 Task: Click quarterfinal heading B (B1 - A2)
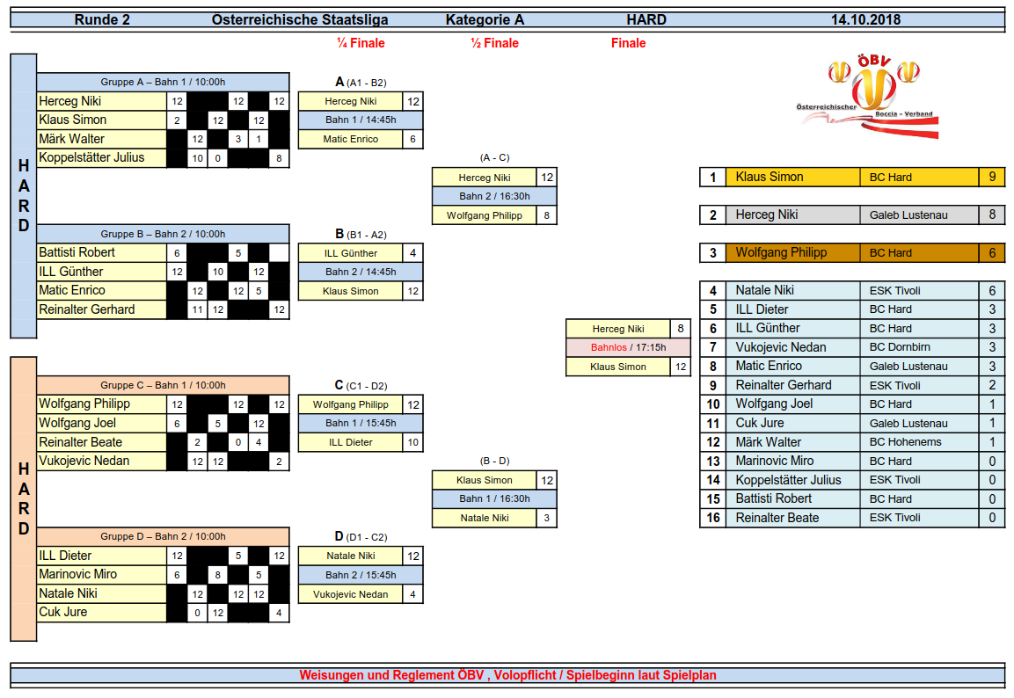pos(361,234)
